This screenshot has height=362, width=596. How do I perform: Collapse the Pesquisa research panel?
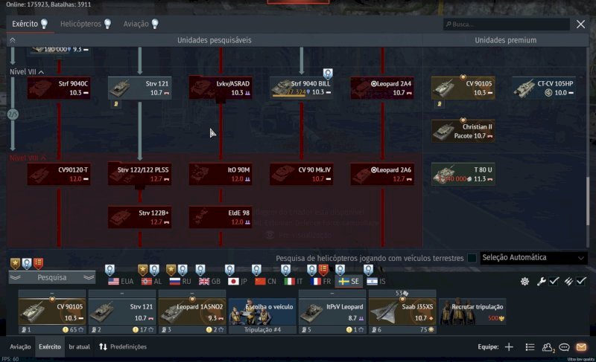click(51, 277)
